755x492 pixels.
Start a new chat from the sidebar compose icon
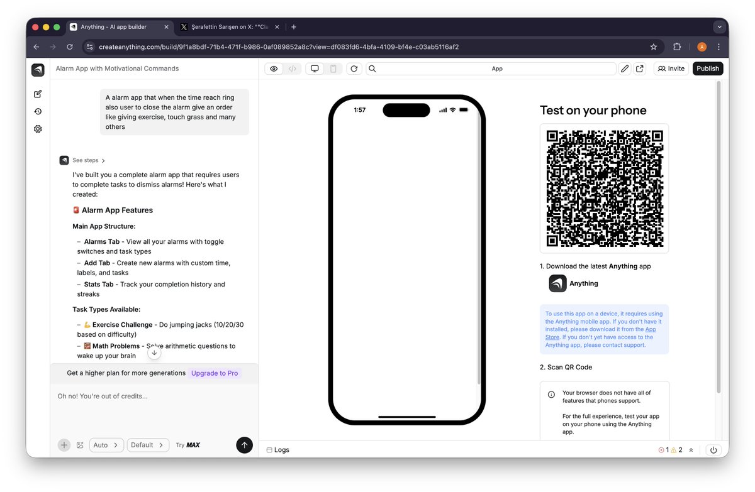(x=37, y=93)
